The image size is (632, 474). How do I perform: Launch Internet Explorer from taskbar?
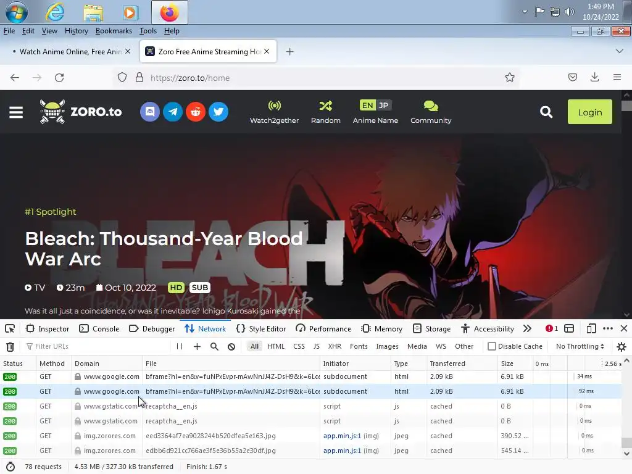click(55, 12)
